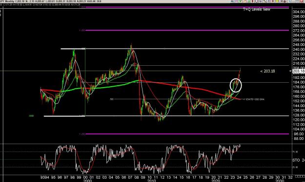
Task: Click the 88.00 price axis label
Action: point(299,139)
